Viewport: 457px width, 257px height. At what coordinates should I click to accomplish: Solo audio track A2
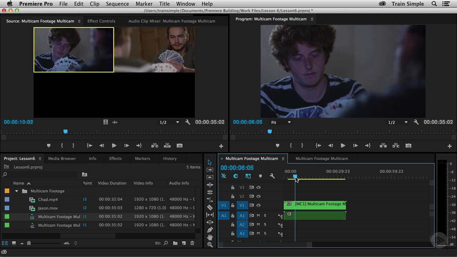(265, 225)
